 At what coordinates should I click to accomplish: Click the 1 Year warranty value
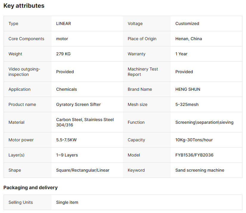[x=181, y=54]
